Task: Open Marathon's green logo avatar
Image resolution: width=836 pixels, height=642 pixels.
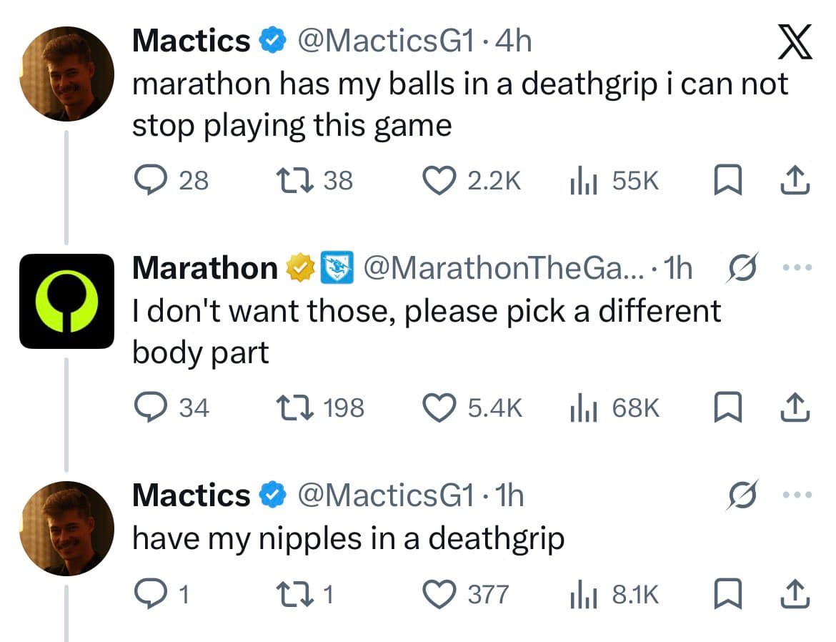Action: click(x=66, y=299)
